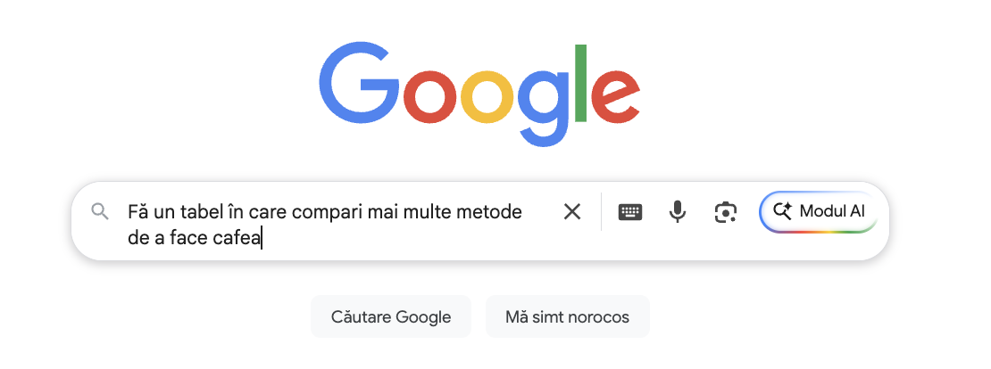Viewport: 991px width, 369px height.
Task: Open image search with the camera icon
Action: 725,211
